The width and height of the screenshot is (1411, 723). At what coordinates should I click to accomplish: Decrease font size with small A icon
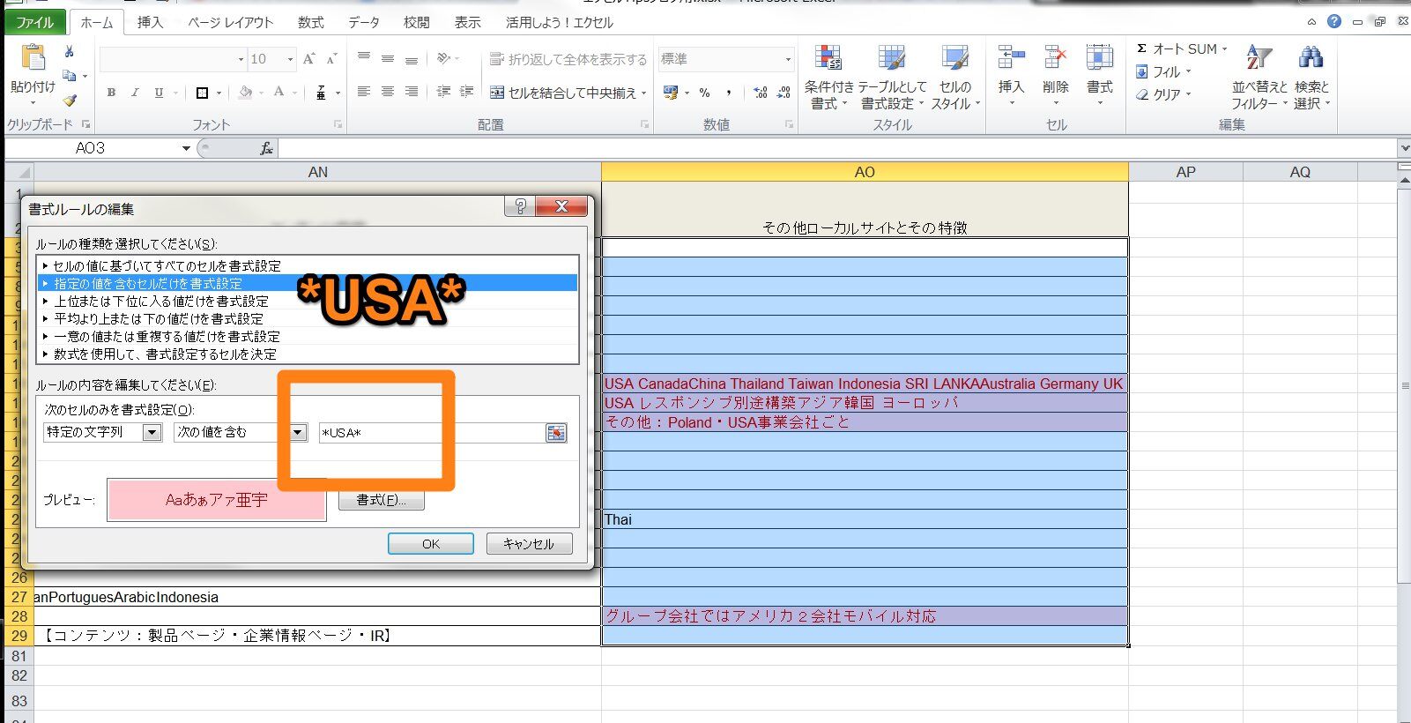click(331, 59)
